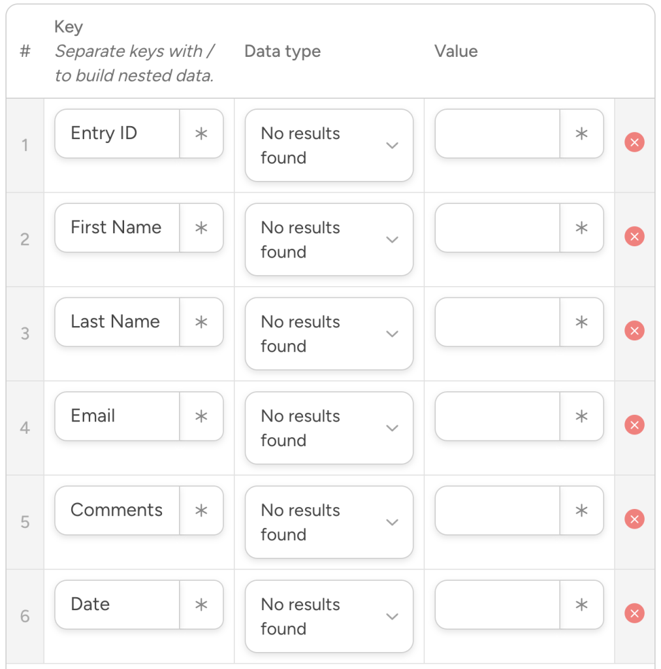Select the asterisk icon beside Last Name key
Image resolution: width=661 pixels, height=669 pixels.
pyautogui.click(x=201, y=321)
